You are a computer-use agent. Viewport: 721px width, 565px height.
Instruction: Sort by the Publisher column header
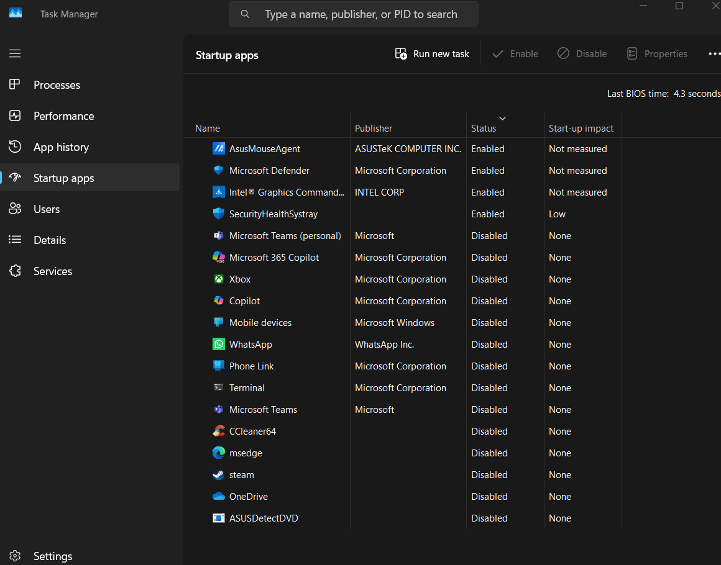374,129
